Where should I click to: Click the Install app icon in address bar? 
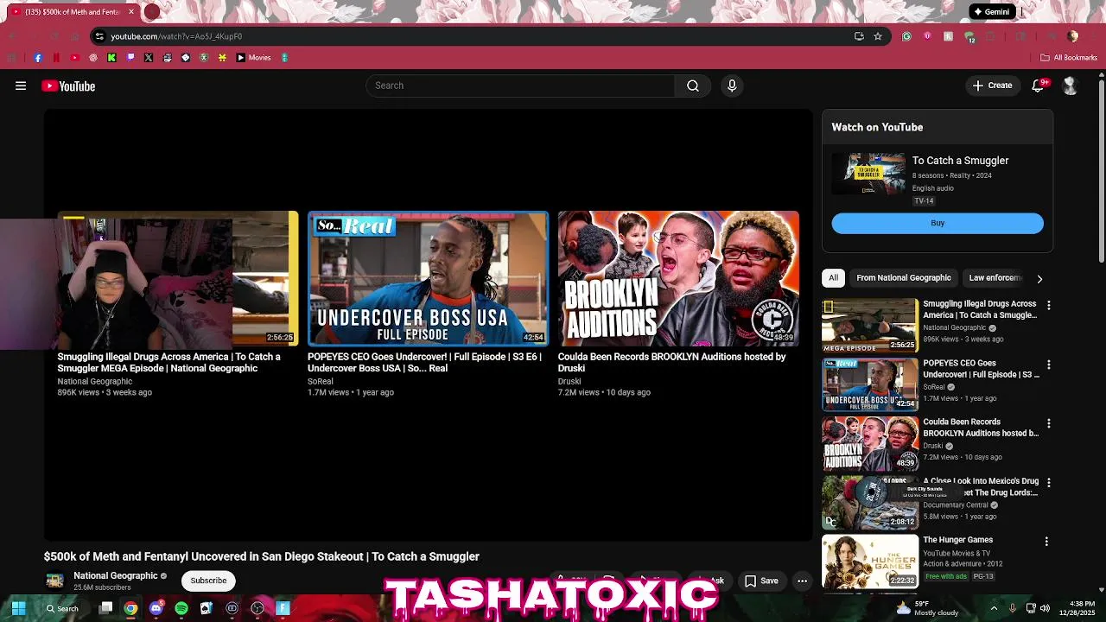click(x=859, y=36)
